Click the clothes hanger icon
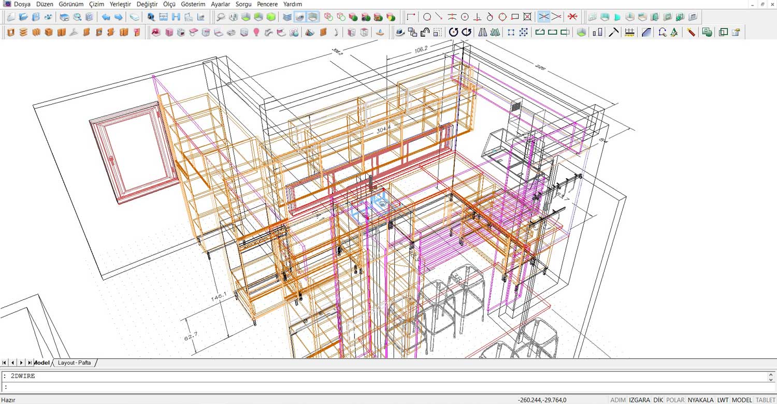This screenshot has height=404, width=777. click(74, 33)
